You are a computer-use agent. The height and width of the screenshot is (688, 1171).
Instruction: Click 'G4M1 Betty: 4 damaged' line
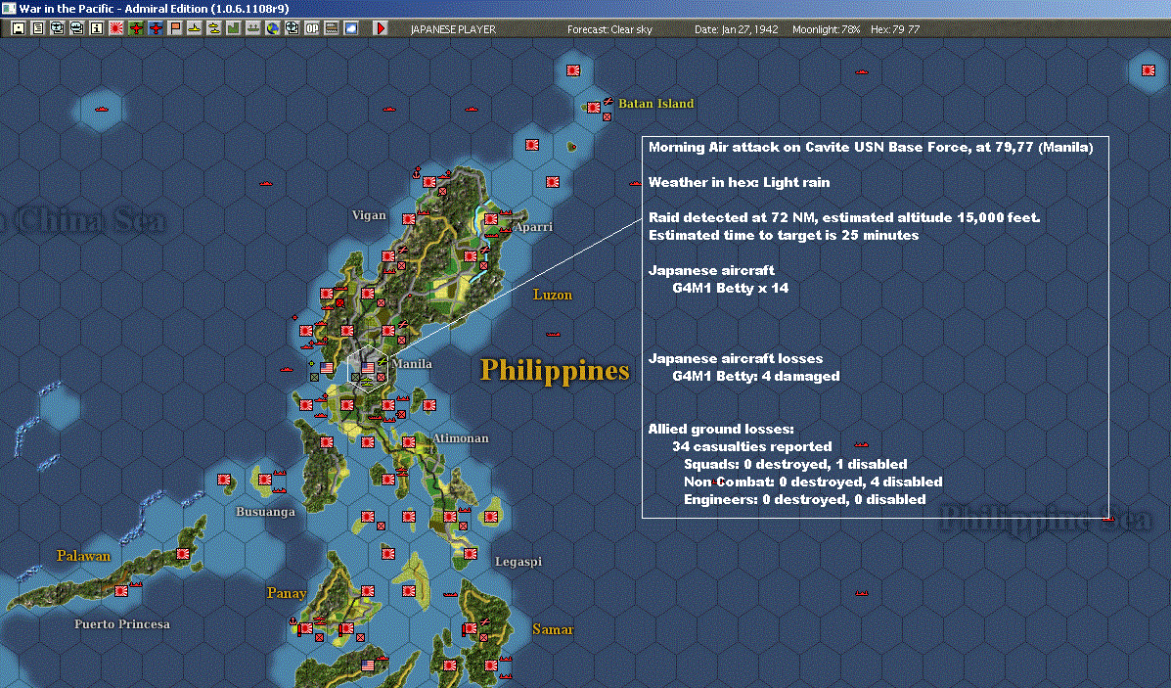click(x=756, y=376)
